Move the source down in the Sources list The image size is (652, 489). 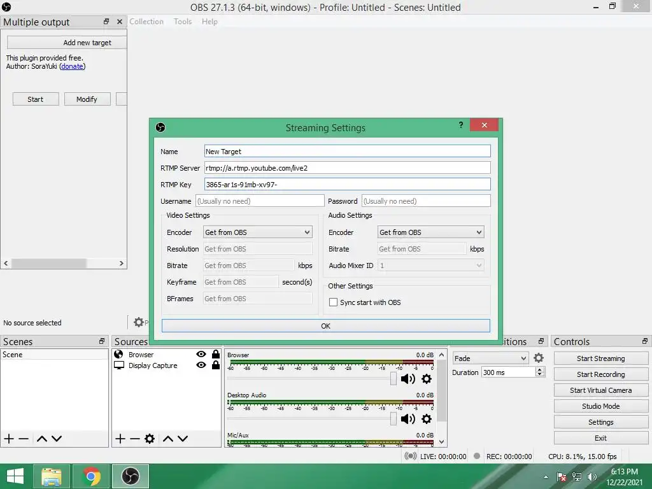[183, 438]
